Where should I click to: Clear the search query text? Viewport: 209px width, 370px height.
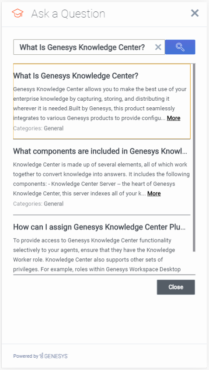tap(158, 47)
